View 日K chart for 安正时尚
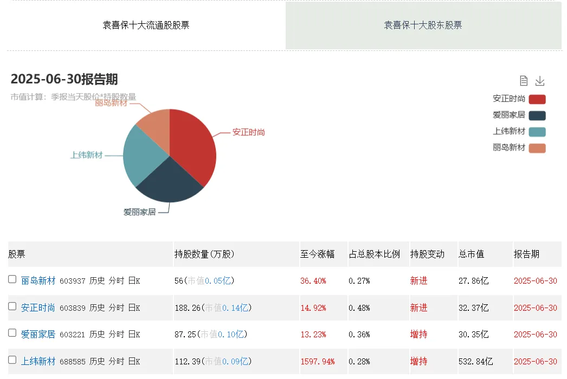 134,308
